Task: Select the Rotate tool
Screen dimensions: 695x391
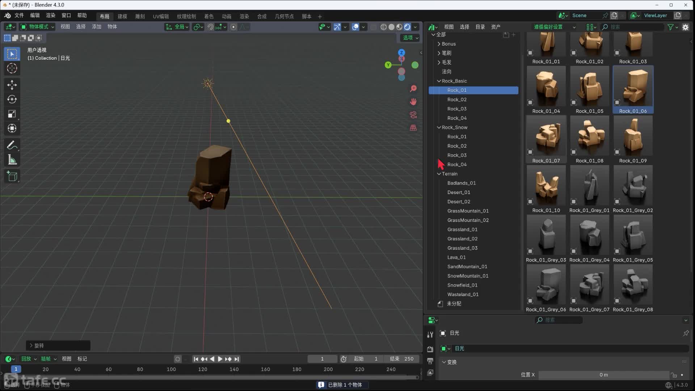Action: 12,99
